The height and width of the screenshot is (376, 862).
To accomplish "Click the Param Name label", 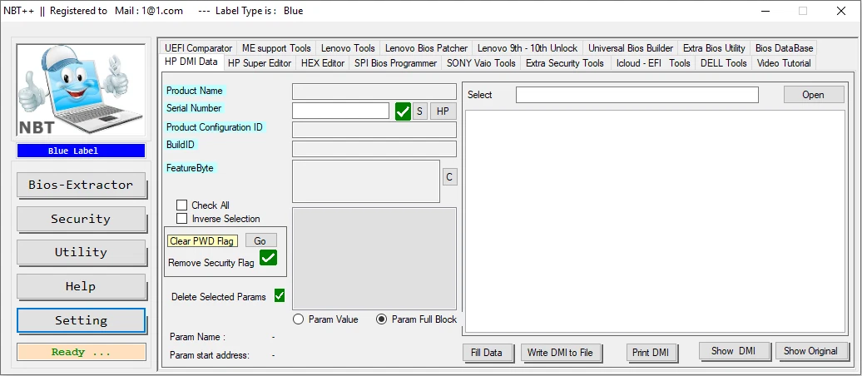I will 197,337.
